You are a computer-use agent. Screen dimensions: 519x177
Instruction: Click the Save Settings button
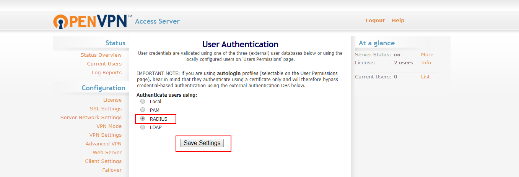click(202, 143)
